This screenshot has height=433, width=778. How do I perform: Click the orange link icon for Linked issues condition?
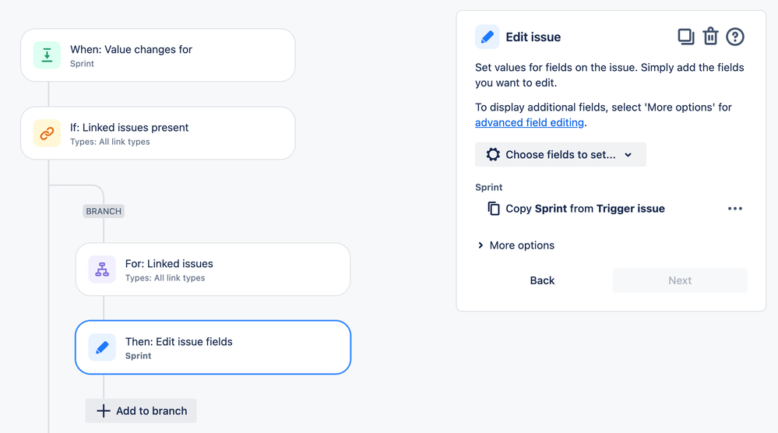pyautogui.click(x=48, y=133)
